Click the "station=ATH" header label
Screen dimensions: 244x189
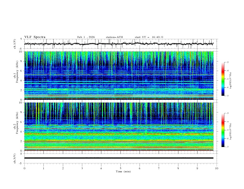pyautogui.click(x=114, y=37)
